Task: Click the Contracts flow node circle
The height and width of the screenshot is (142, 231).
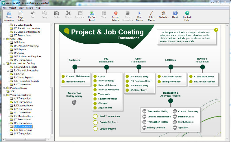Action: click(75, 67)
